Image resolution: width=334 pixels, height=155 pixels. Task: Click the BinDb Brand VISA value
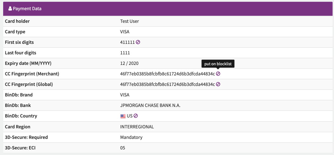125,95
